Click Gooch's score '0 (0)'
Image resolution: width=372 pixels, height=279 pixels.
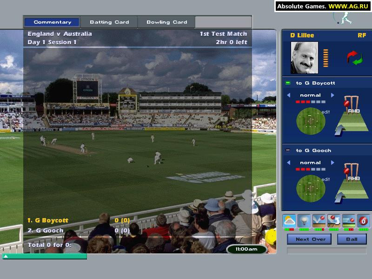coord(122,230)
